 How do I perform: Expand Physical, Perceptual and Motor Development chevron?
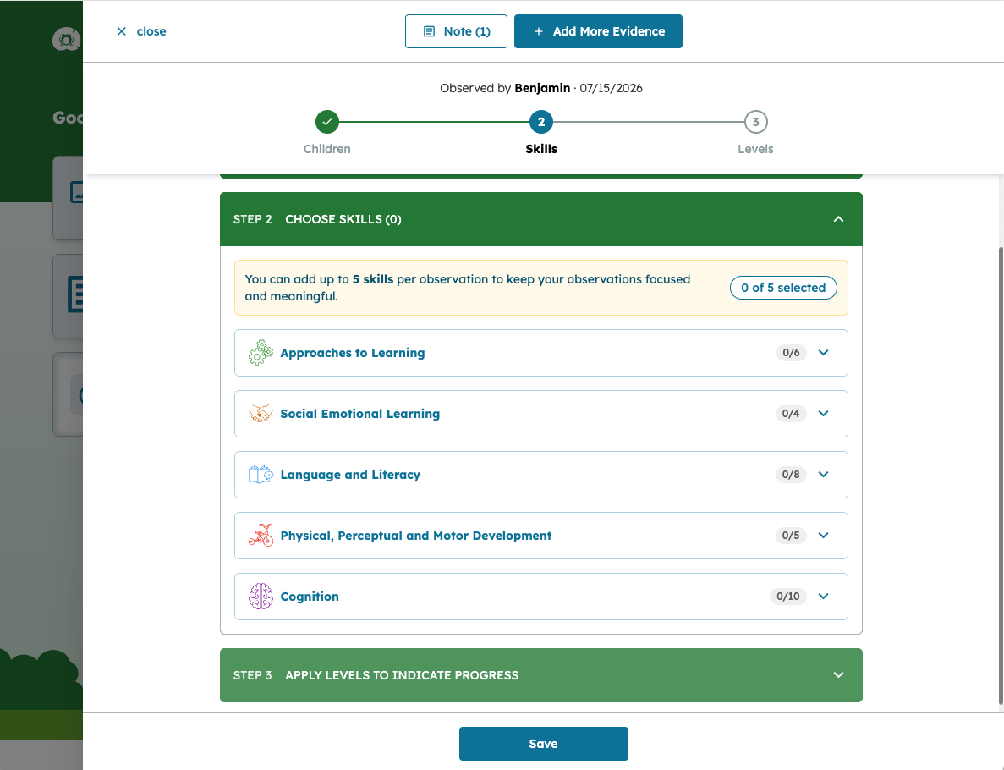click(x=824, y=536)
